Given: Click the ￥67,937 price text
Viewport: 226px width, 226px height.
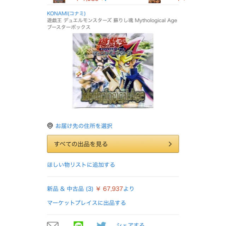Looking at the screenshot, I should (x=109, y=189).
